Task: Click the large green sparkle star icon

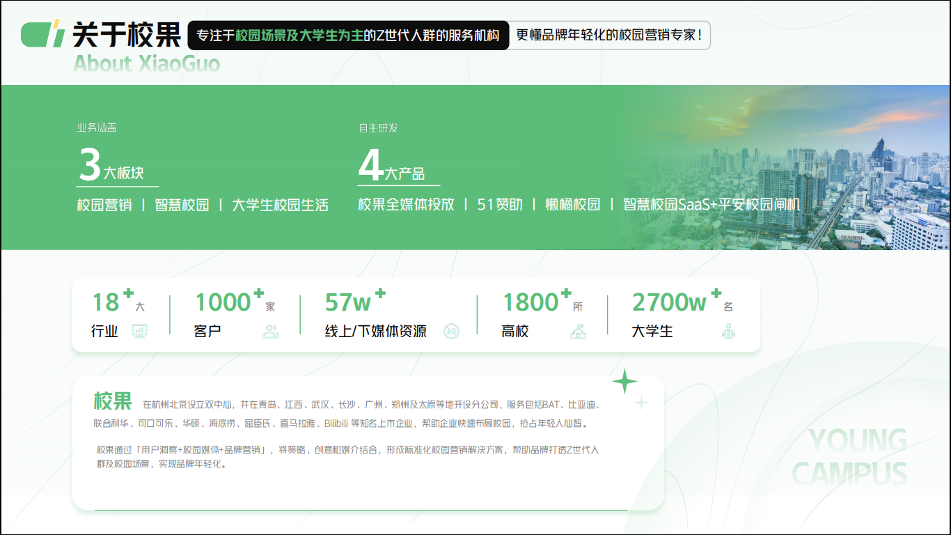Action: 624,382
